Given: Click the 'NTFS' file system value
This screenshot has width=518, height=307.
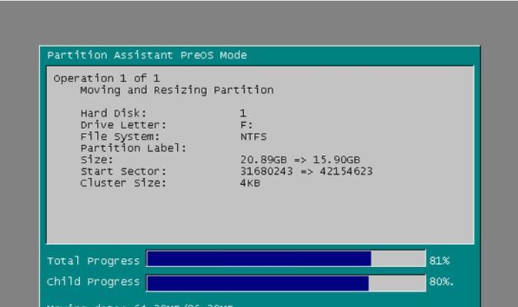Looking at the screenshot, I should click(x=253, y=137).
